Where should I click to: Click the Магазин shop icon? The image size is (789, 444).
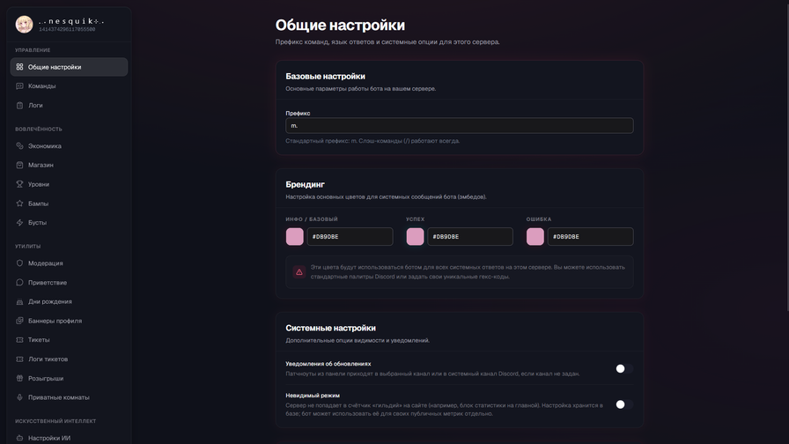pyautogui.click(x=19, y=166)
